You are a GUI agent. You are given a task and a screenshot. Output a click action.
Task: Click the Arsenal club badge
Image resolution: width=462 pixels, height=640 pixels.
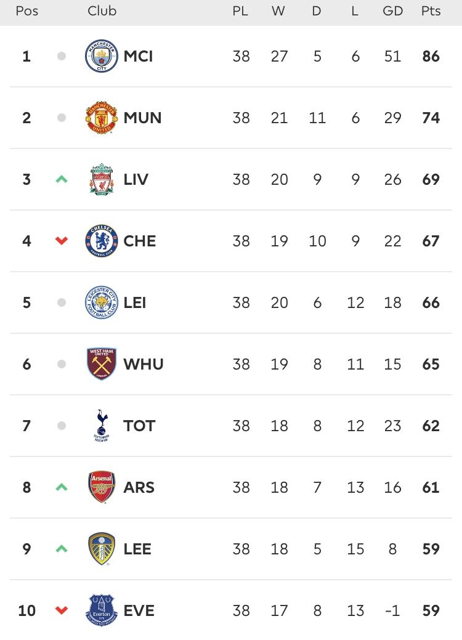click(101, 487)
